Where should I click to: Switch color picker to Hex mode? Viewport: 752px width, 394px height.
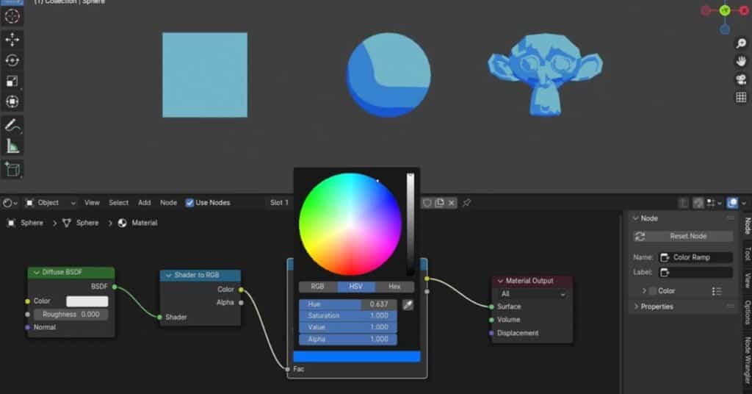[x=394, y=287]
